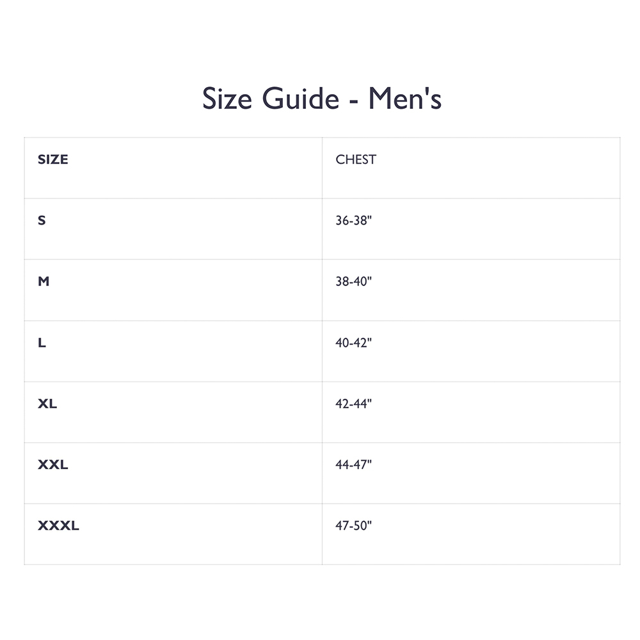Screen dimensions: 640x640
Task: Click the XL size row label
Action: pyautogui.click(x=47, y=403)
